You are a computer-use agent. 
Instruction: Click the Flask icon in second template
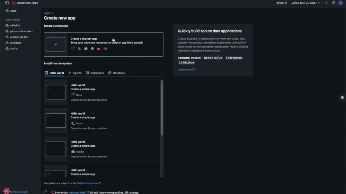pyautogui.click(x=73, y=123)
